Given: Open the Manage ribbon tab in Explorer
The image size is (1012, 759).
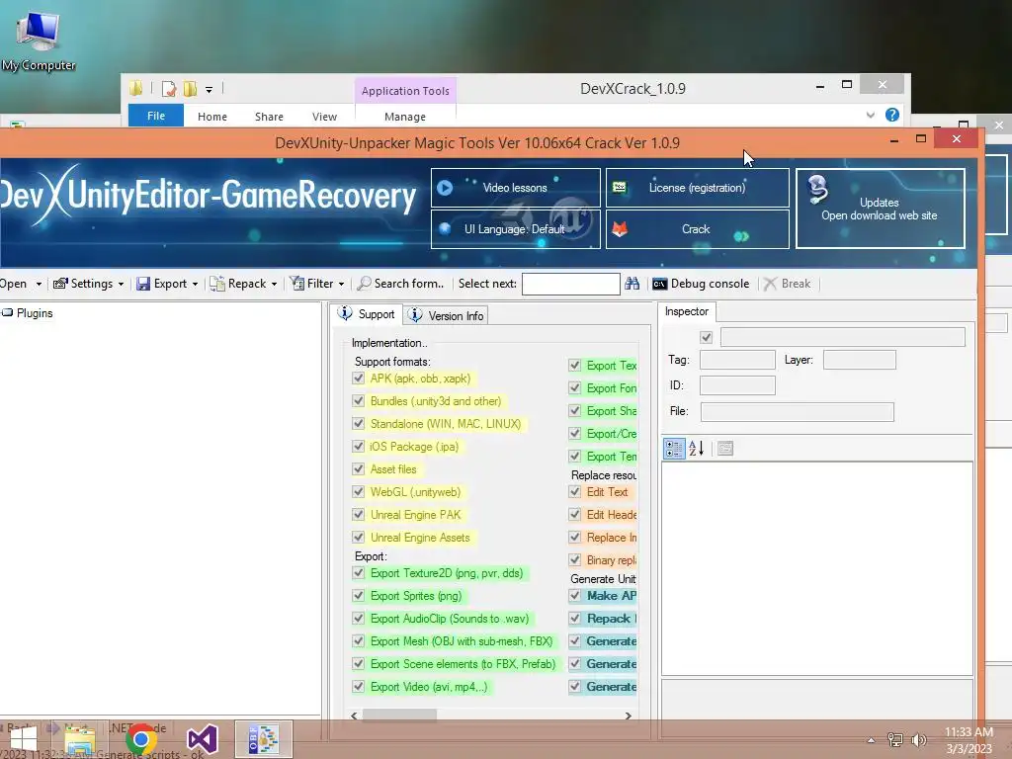Looking at the screenshot, I should tap(405, 117).
